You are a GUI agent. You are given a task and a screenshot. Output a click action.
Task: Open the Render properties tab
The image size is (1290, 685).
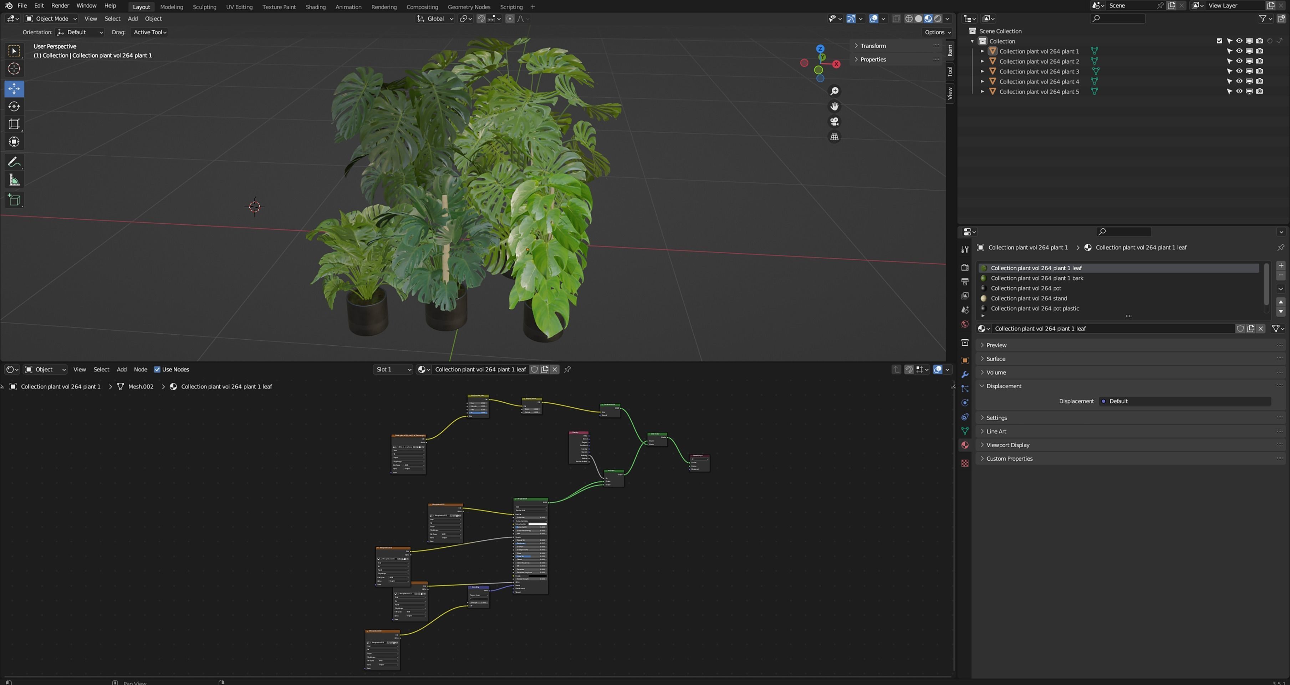tap(964, 268)
